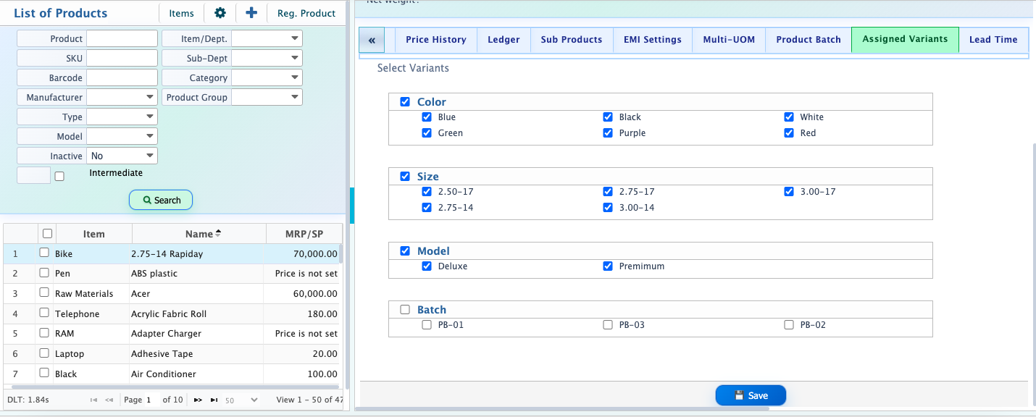1036x417 pixels.
Task: Open the Item/Dept. dropdown
Action: click(267, 38)
